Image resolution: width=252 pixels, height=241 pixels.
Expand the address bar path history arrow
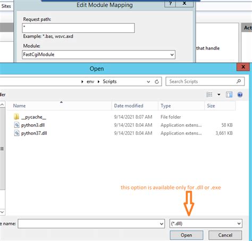click(148, 82)
